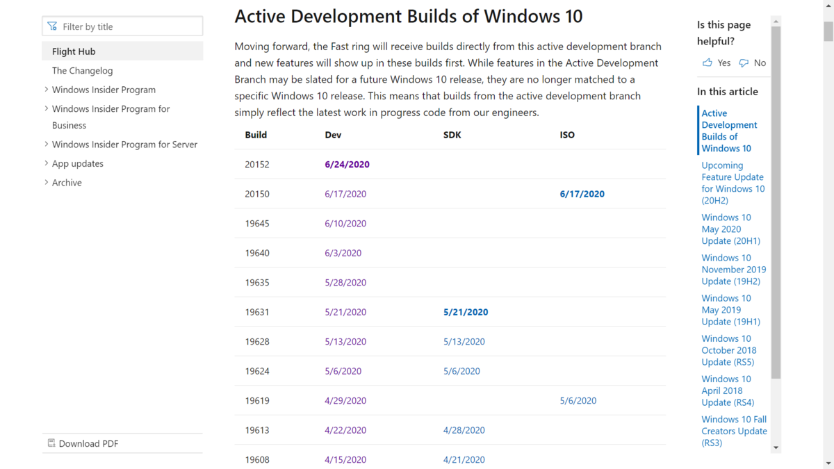Open Windows 10 Fall Creators Update (RS3) section
This screenshot has height=469, width=834.
point(734,431)
